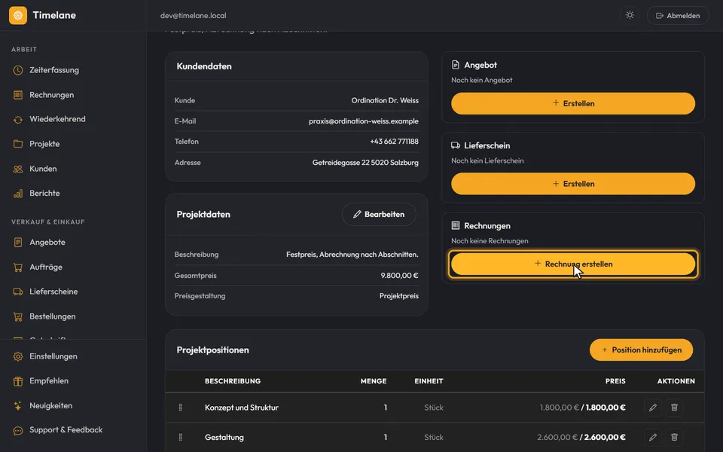Click the Position hinzufügen button
Viewport: 723px width, 452px height.
(642, 350)
